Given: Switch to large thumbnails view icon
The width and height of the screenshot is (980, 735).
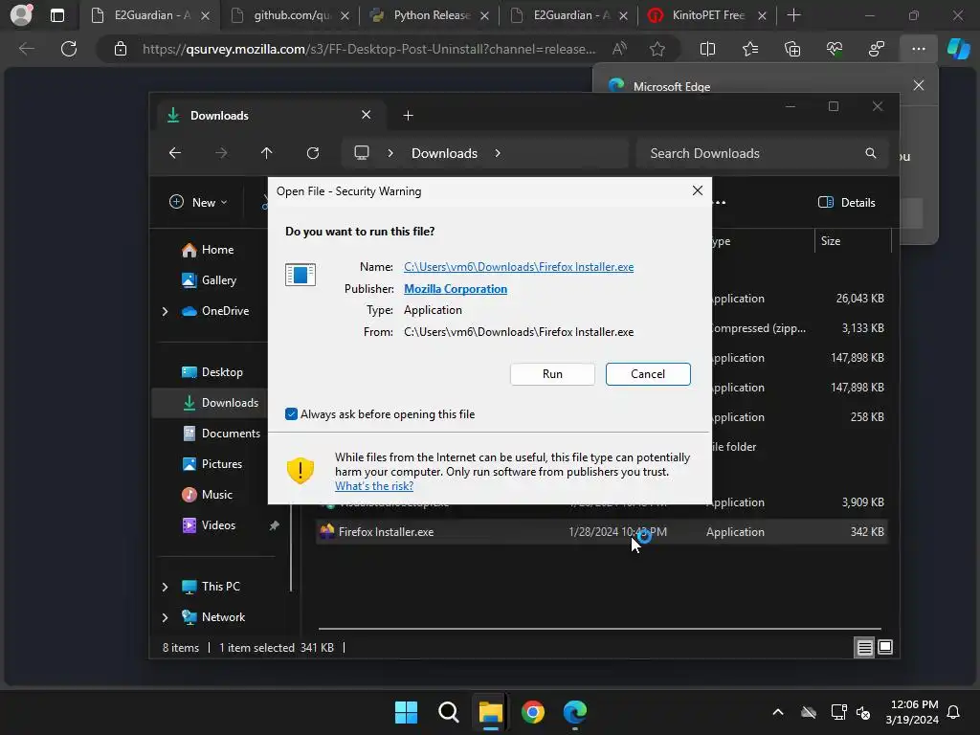Looking at the screenshot, I should pyautogui.click(x=885, y=648).
